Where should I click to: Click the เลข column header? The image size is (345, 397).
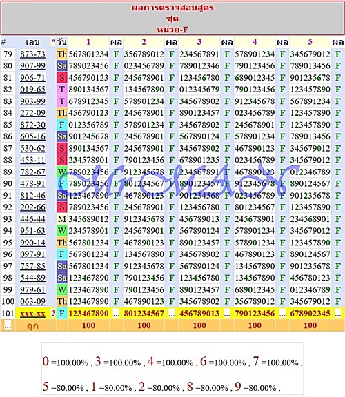coord(32,42)
